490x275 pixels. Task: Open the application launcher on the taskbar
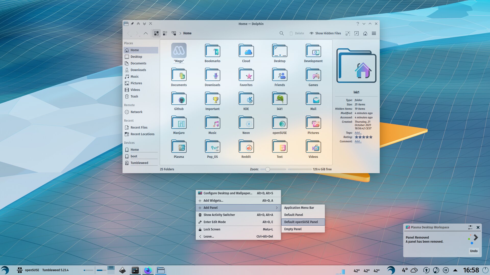tap(5, 270)
